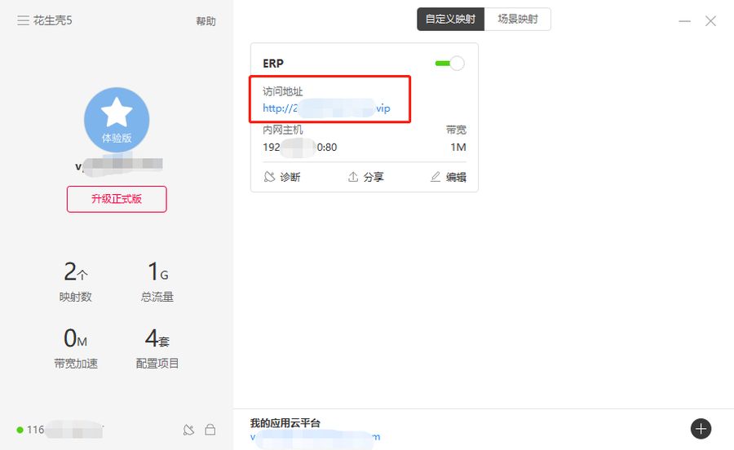Switch to the 自定义映射 tab
The width and height of the screenshot is (734, 450).
pyautogui.click(x=450, y=20)
